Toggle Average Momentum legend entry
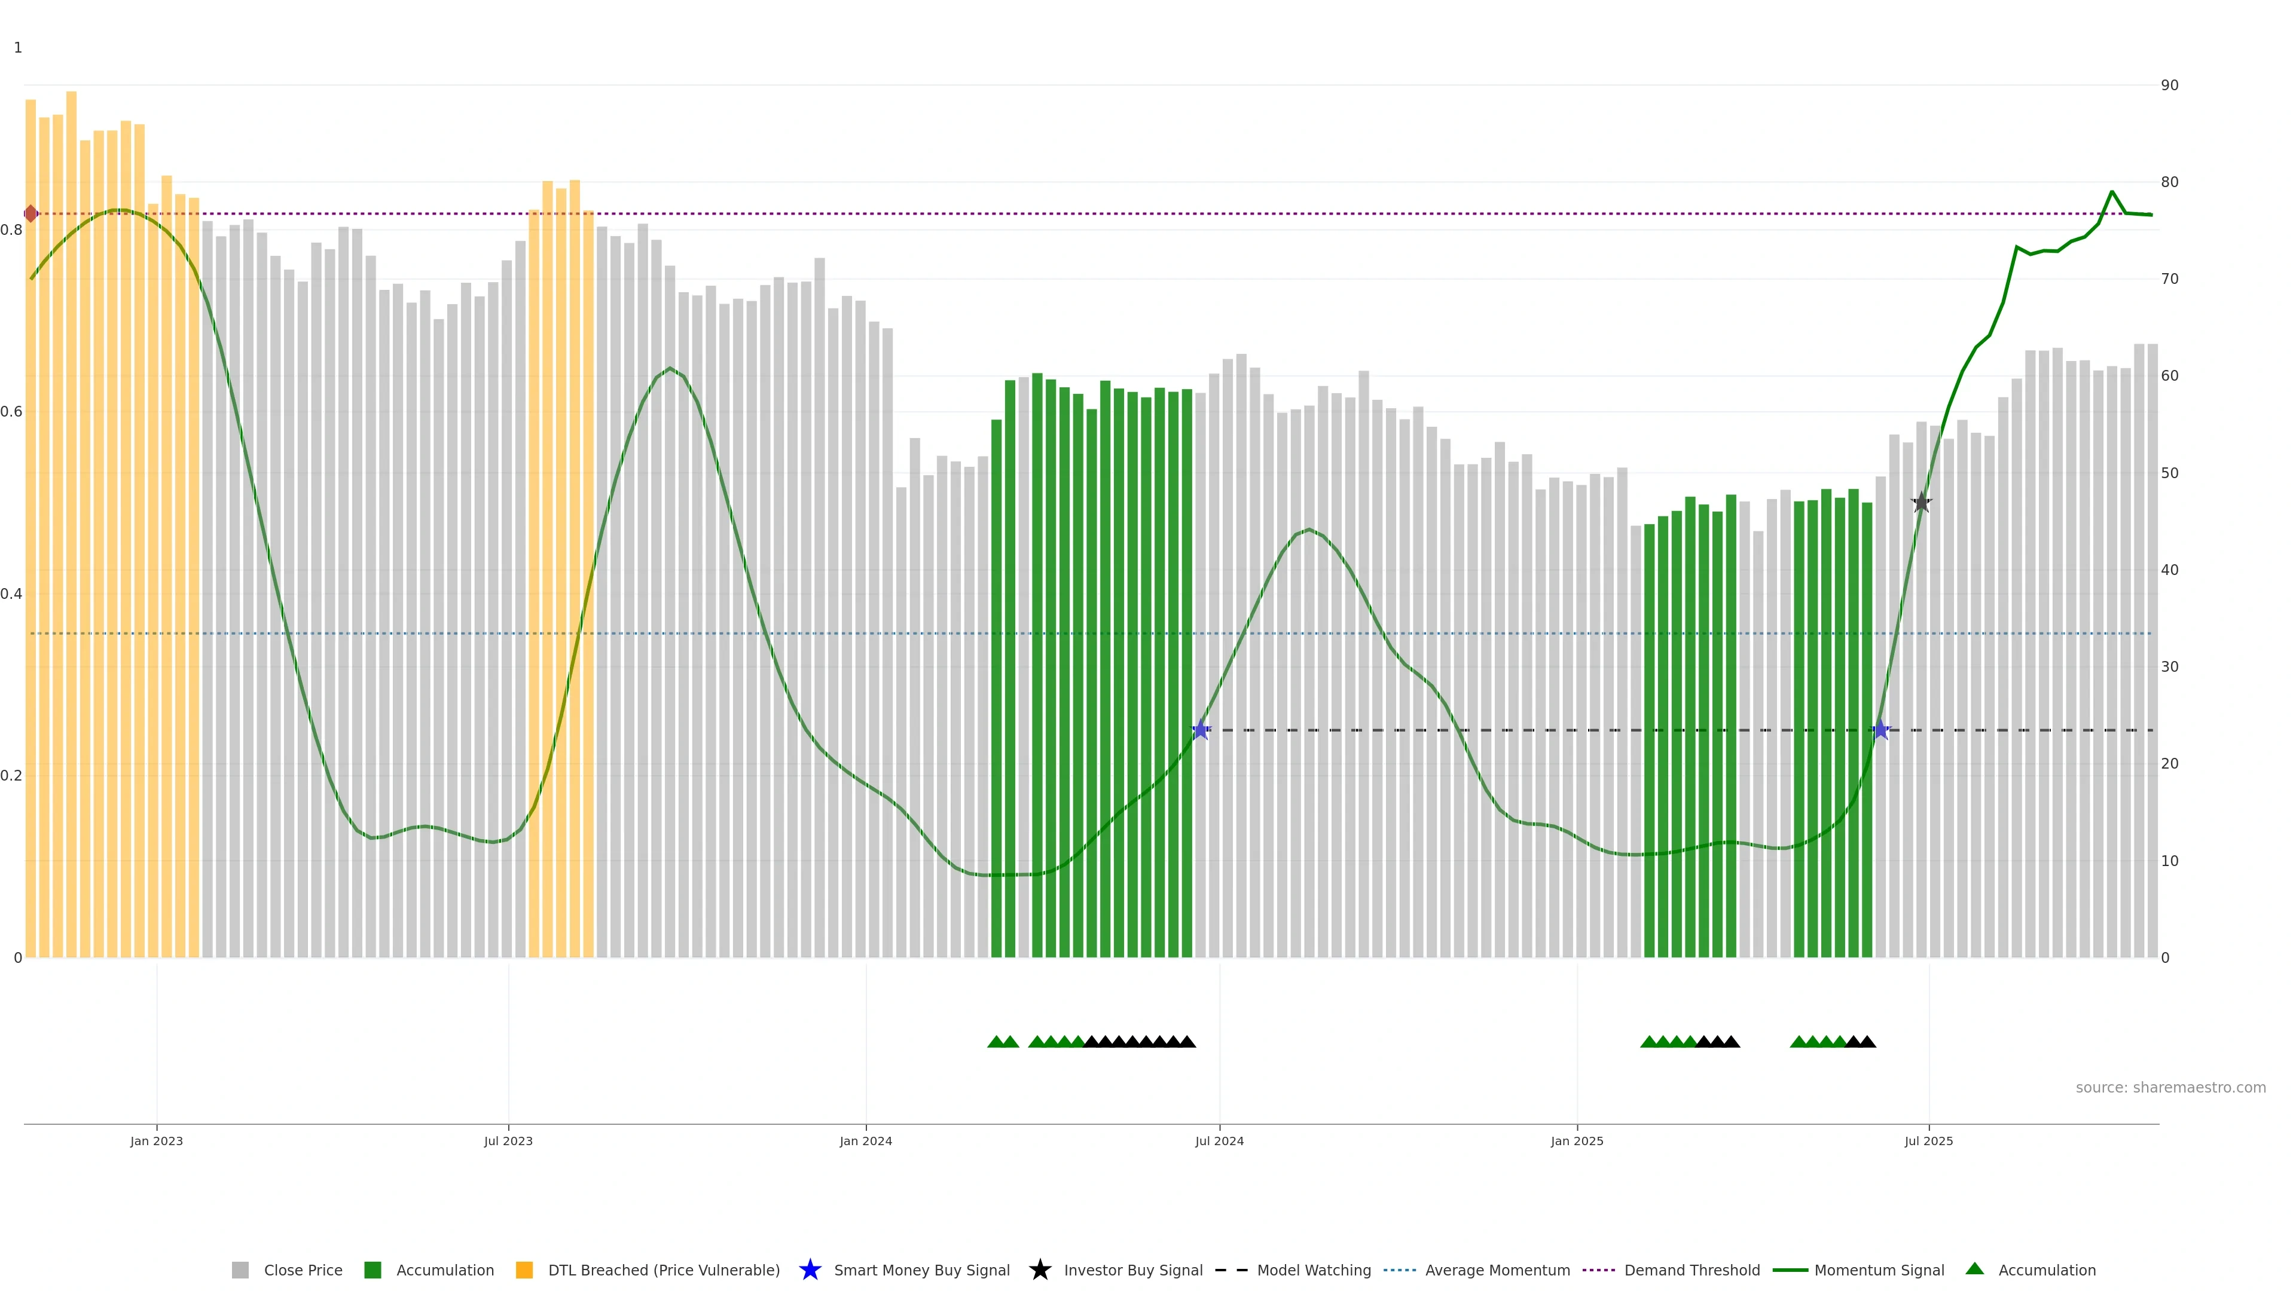Image resolution: width=2296 pixels, height=1291 pixels. pos(1497,1271)
